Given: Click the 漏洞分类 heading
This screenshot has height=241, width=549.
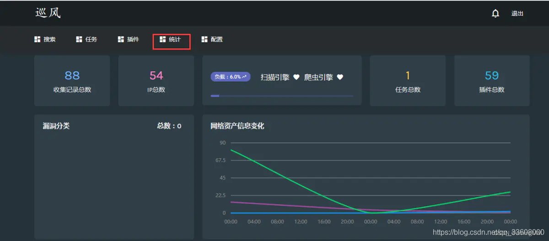Looking at the screenshot, I should tap(56, 126).
